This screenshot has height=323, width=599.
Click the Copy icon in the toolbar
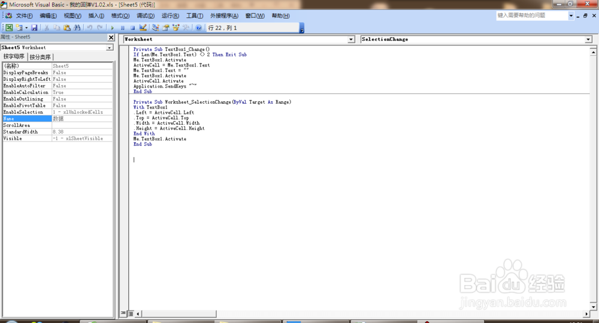pyautogui.click(x=56, y=28)
